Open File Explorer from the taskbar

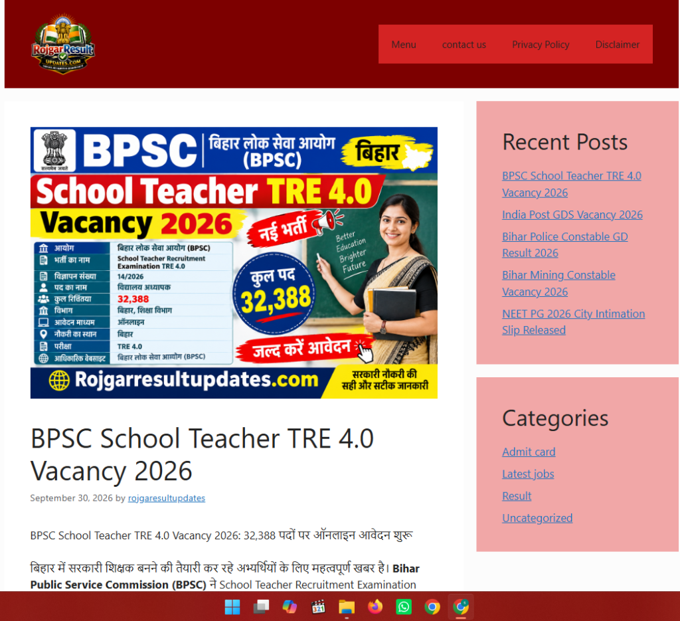point(347,606)
